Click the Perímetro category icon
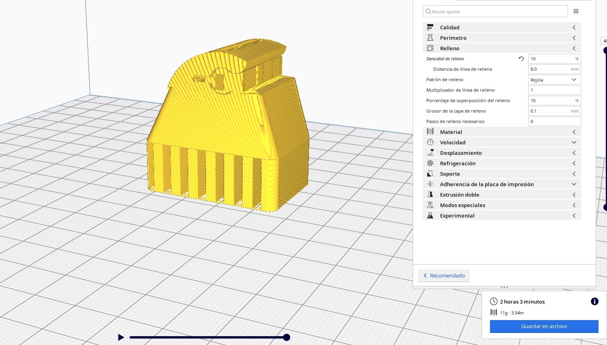Image resolution: width=607 pixels, height=345 pixels. [x=430, y=38]
